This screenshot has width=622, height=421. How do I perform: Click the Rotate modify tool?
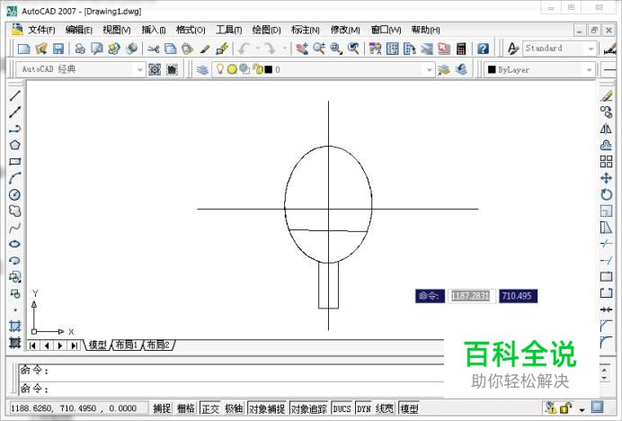[x=606, y=194]
